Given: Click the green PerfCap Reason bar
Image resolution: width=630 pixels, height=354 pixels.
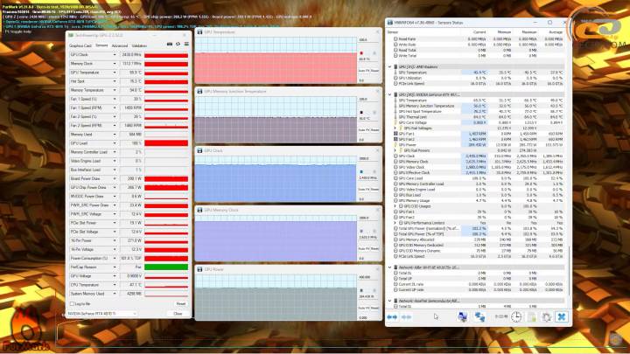Looking at the screenshot, I should (x=166, y=267).
